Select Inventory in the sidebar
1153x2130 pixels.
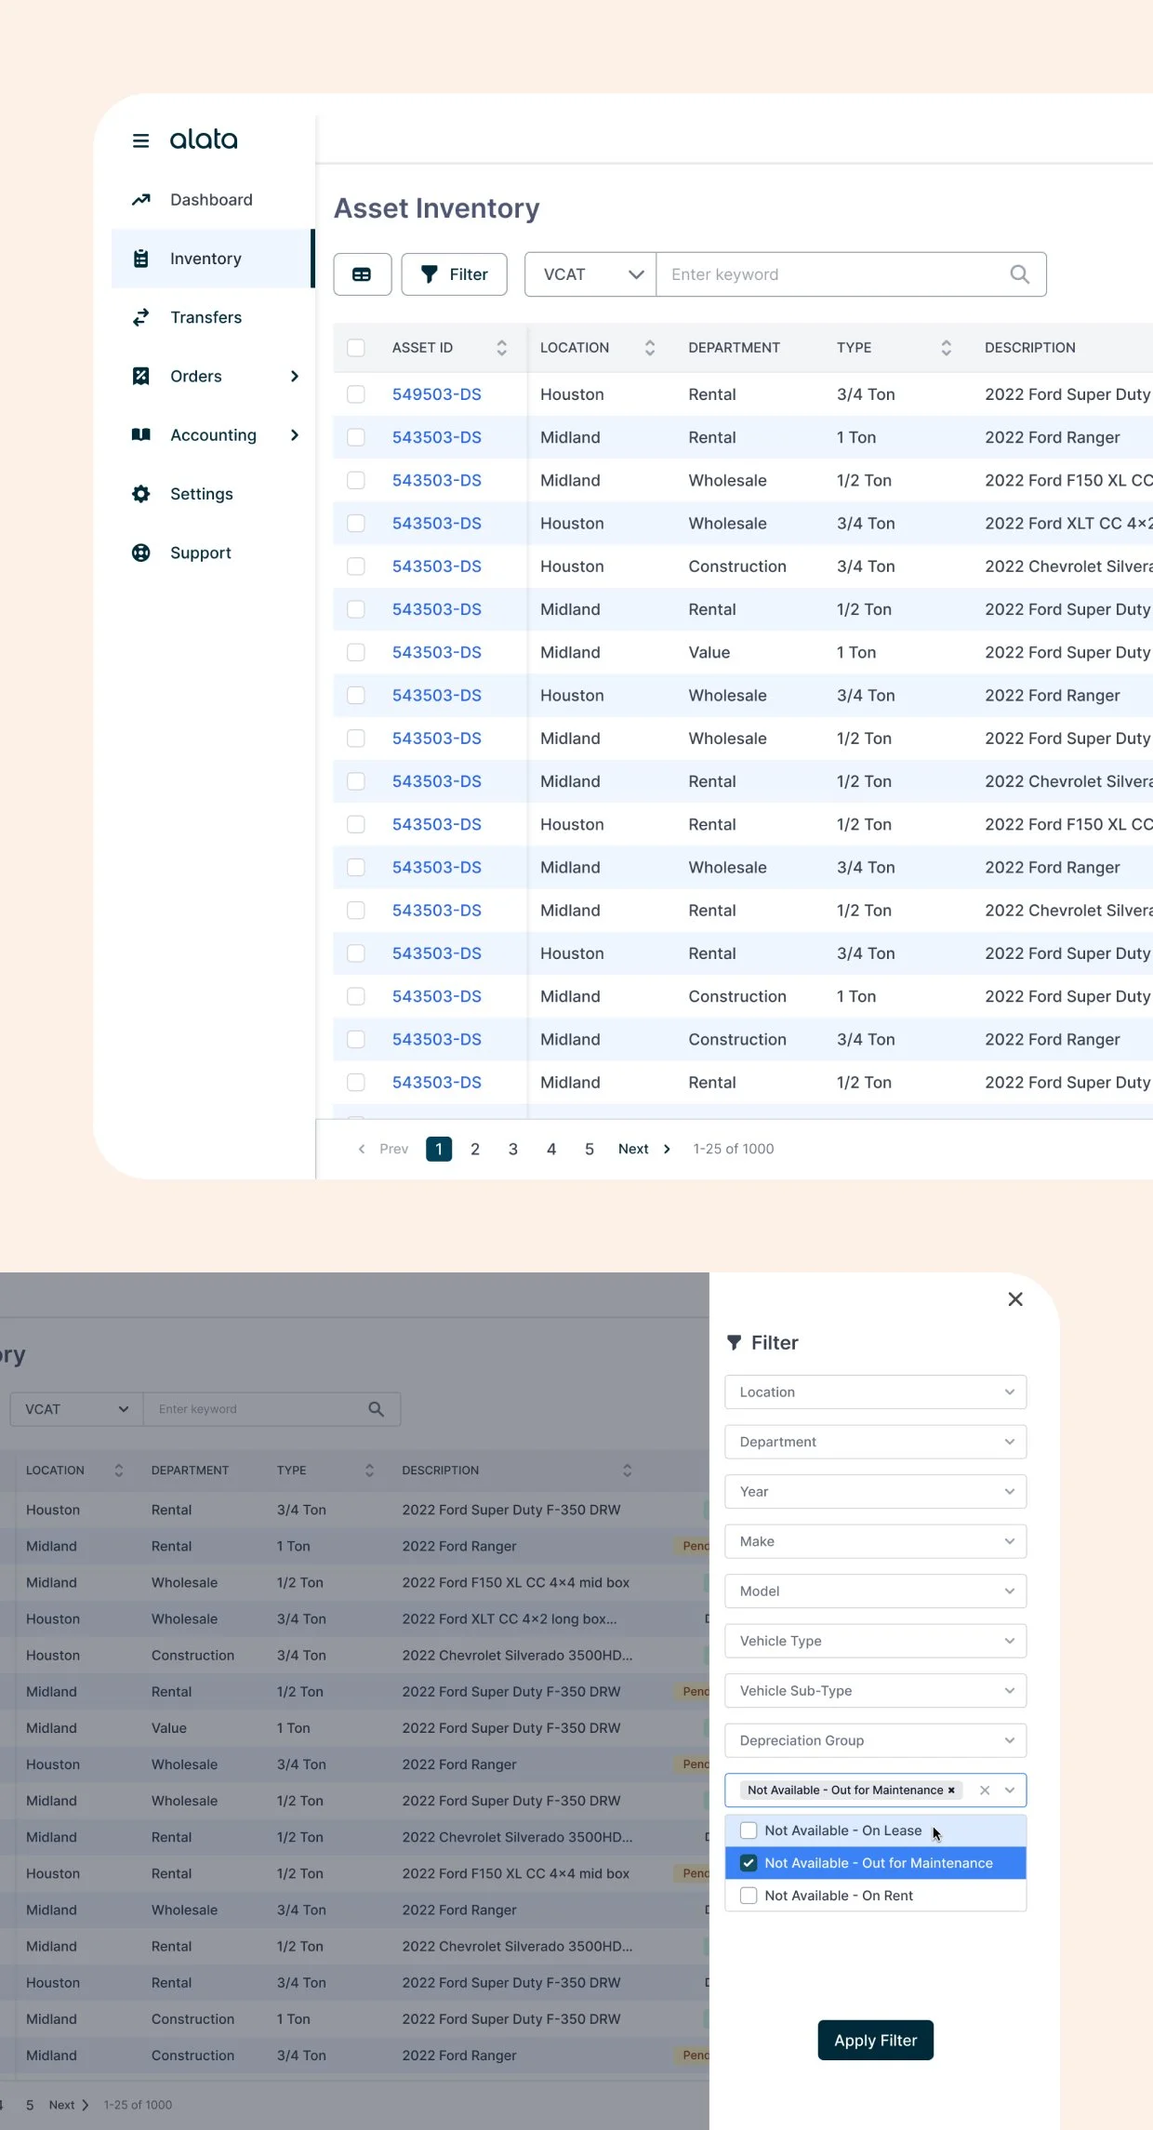point(212,259)
